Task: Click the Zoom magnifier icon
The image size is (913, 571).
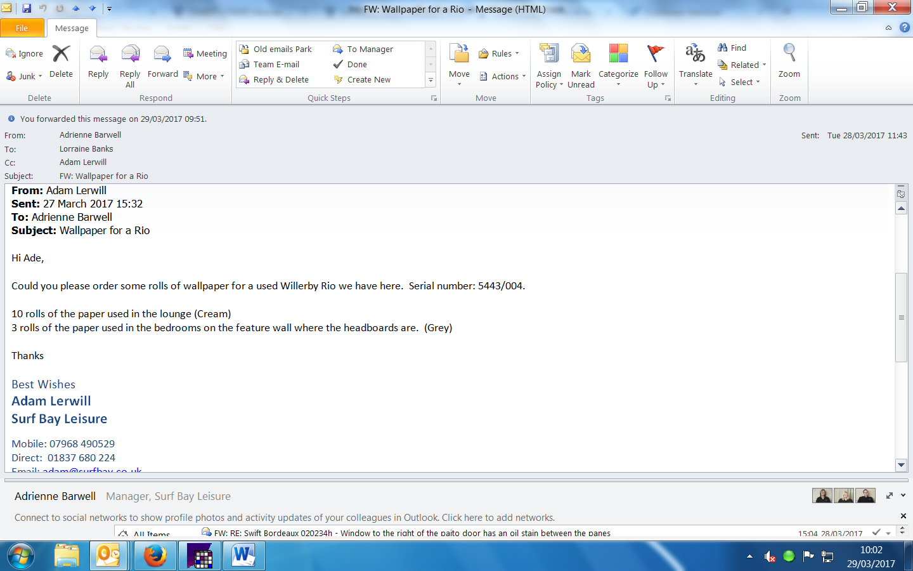Action: click(789, 54)
